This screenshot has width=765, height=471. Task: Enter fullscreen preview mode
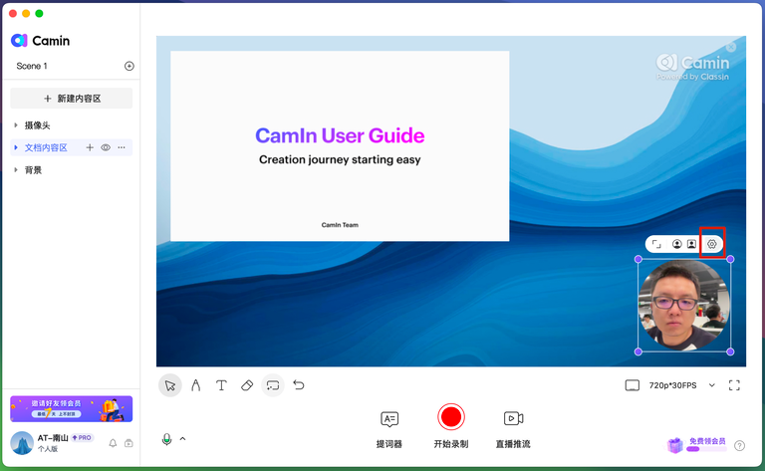coord(734,385)
